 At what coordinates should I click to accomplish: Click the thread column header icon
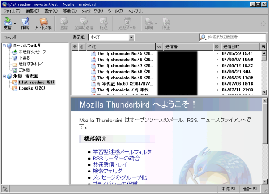(75, 47)
